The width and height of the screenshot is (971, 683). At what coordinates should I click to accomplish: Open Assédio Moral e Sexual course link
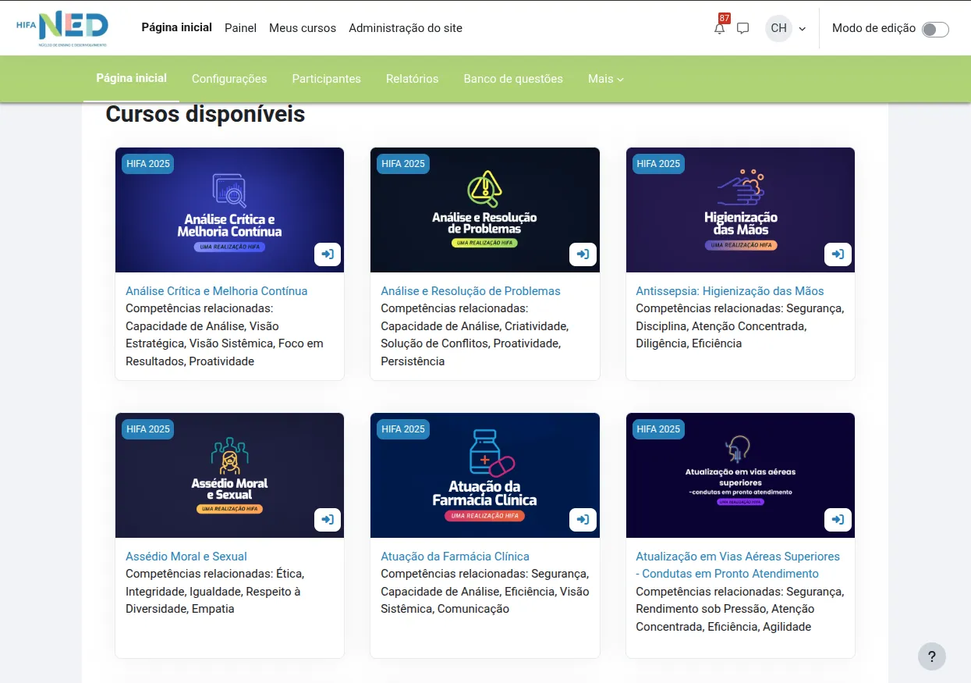[186, 557]
